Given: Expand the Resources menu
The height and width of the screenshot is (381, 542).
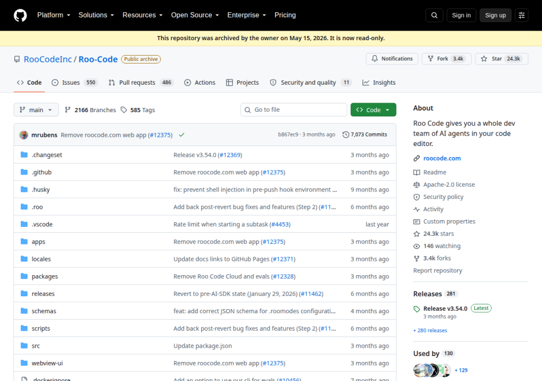Looking at the screenshot, I should coord(142,15).
